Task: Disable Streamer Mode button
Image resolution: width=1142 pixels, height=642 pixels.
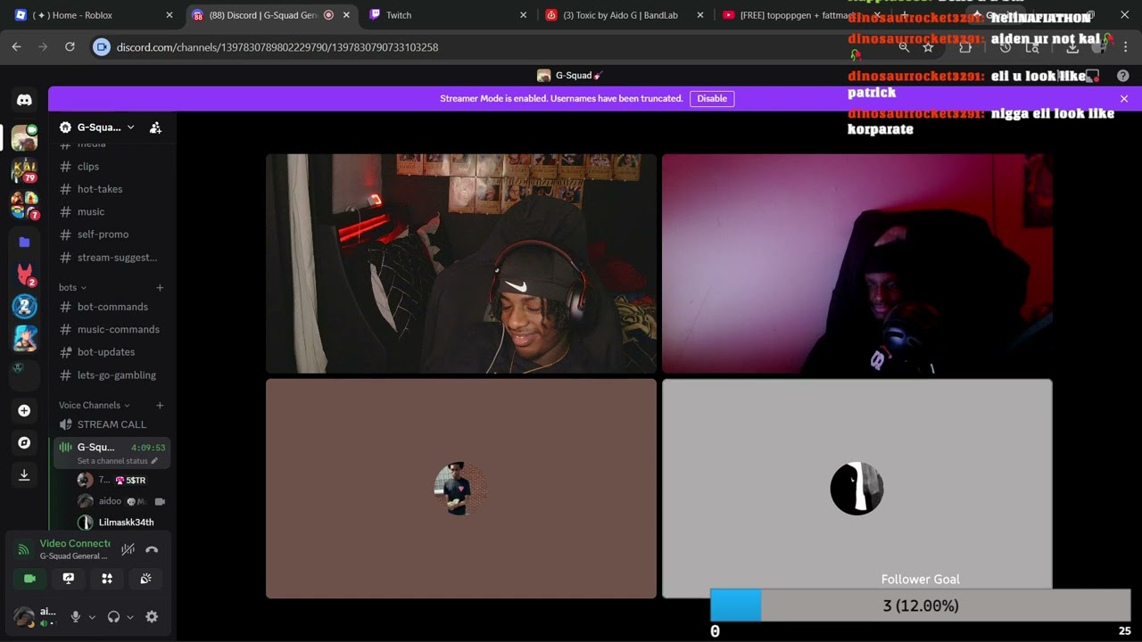Action: point(712,99)
